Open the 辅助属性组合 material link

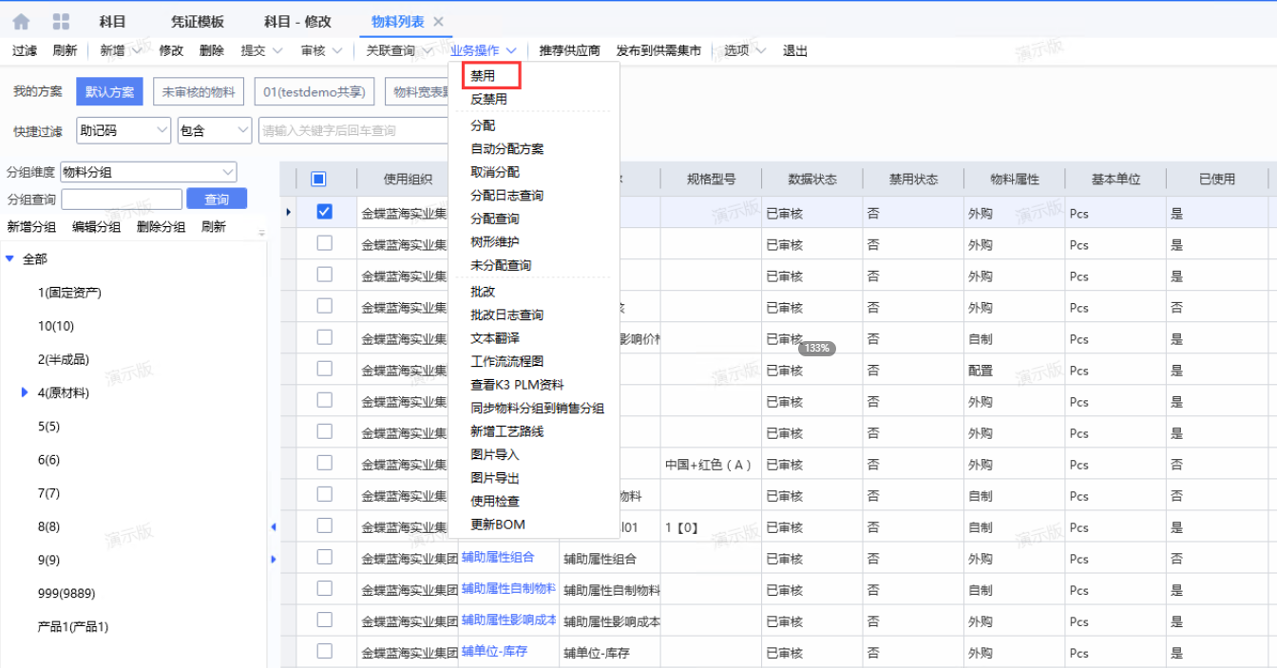[x=498, y=558]
